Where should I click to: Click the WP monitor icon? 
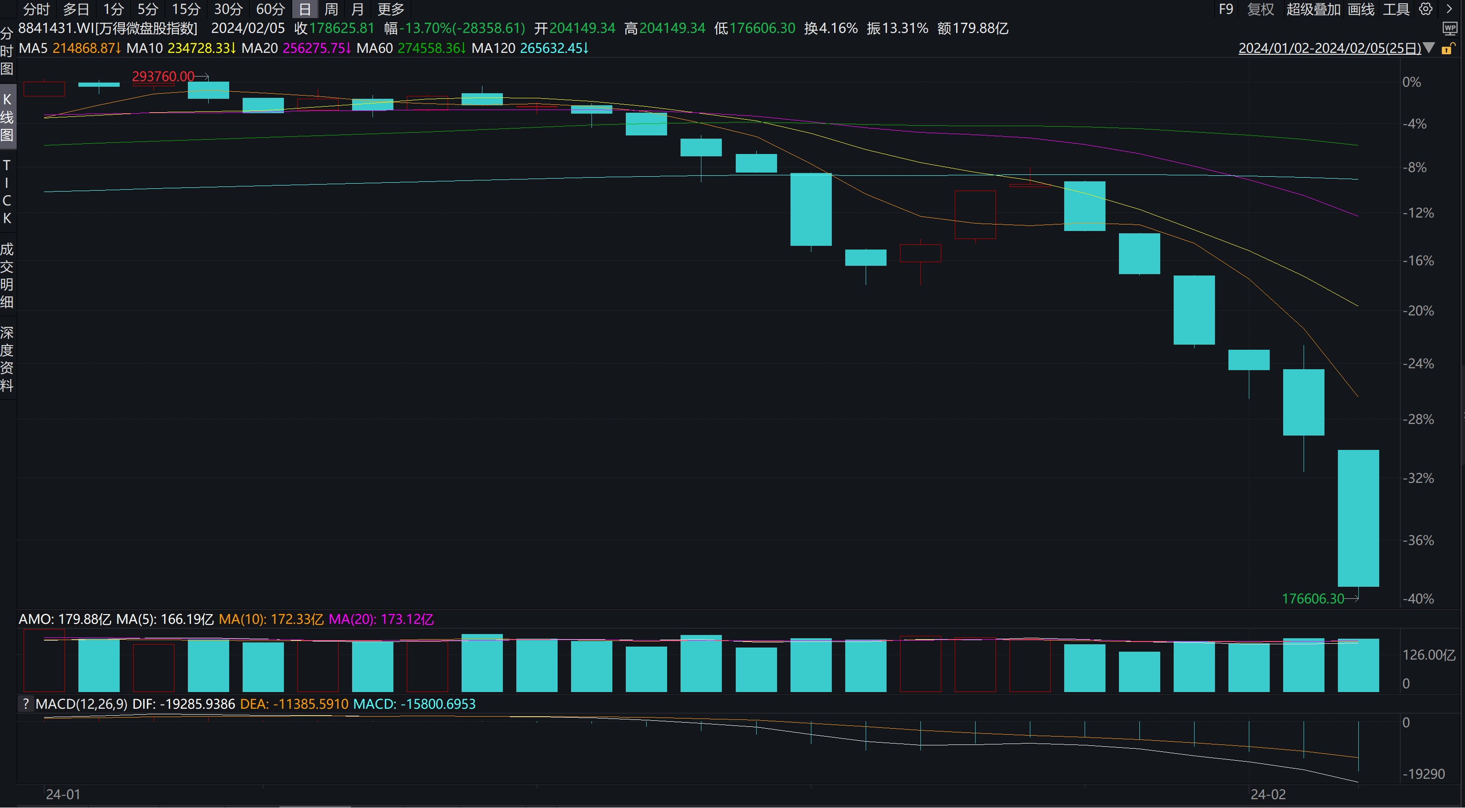[1450, 28]
